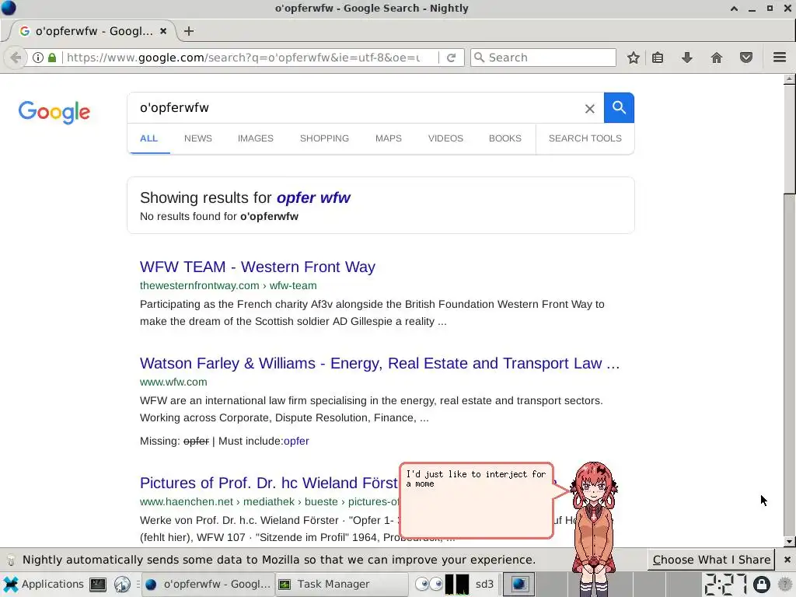Click the Nightly globe icon in the title bar

(9, 8)
